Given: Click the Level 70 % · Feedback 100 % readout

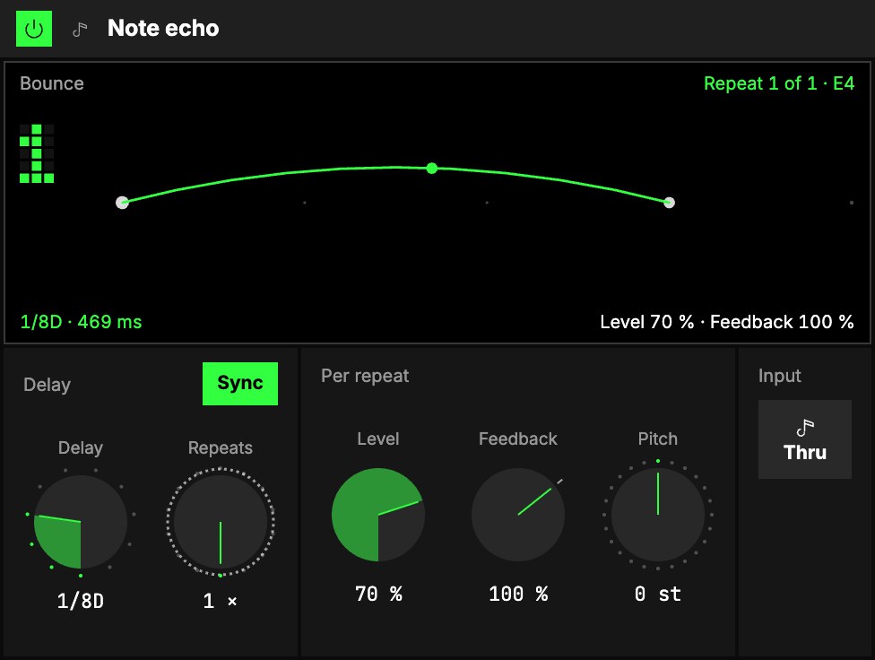Looking at the screenshot, I should tap(726, 322).
